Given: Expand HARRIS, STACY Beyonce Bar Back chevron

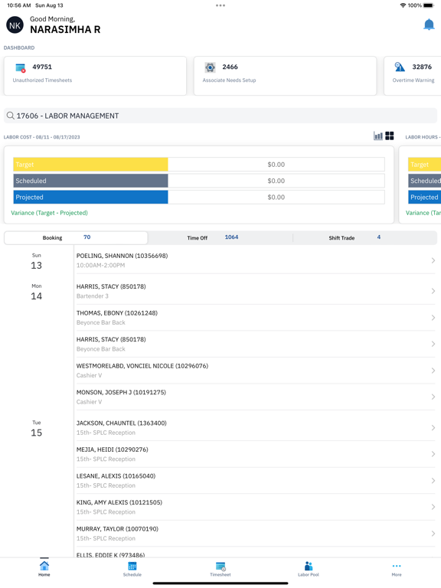Looking at the screenshot, I should (x=433, y=344).
